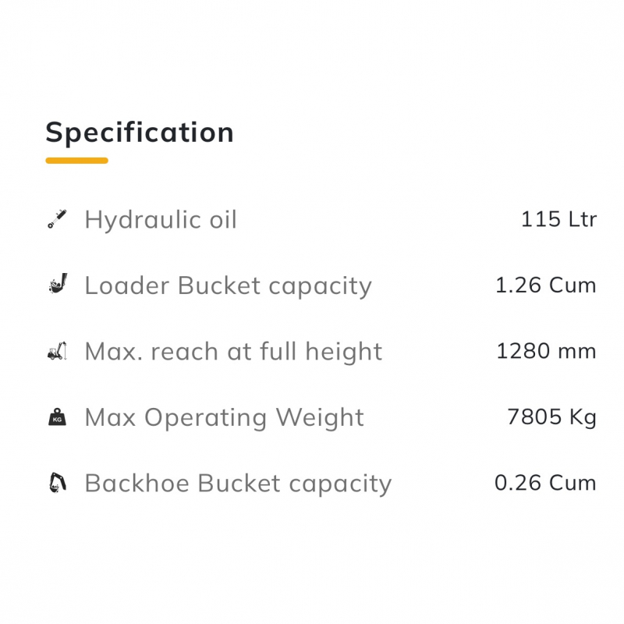The image size is (624, 624).
Task: Click the Cum unit after 0.26
Action: pos(573,483)
